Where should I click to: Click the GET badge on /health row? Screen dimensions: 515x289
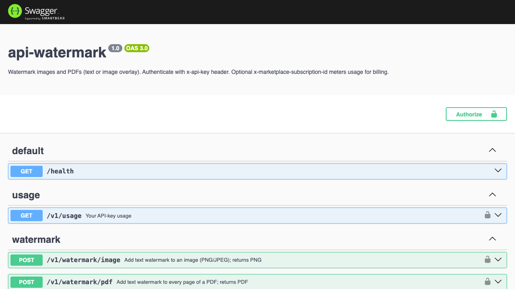click(x=27, y=171)
